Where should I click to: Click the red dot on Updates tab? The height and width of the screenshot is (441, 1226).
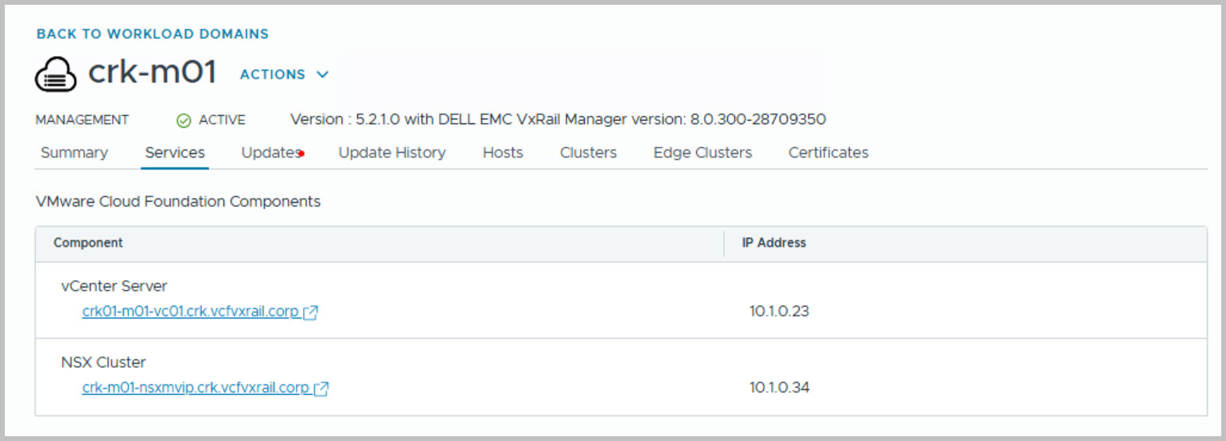click(x=302, y=153)
